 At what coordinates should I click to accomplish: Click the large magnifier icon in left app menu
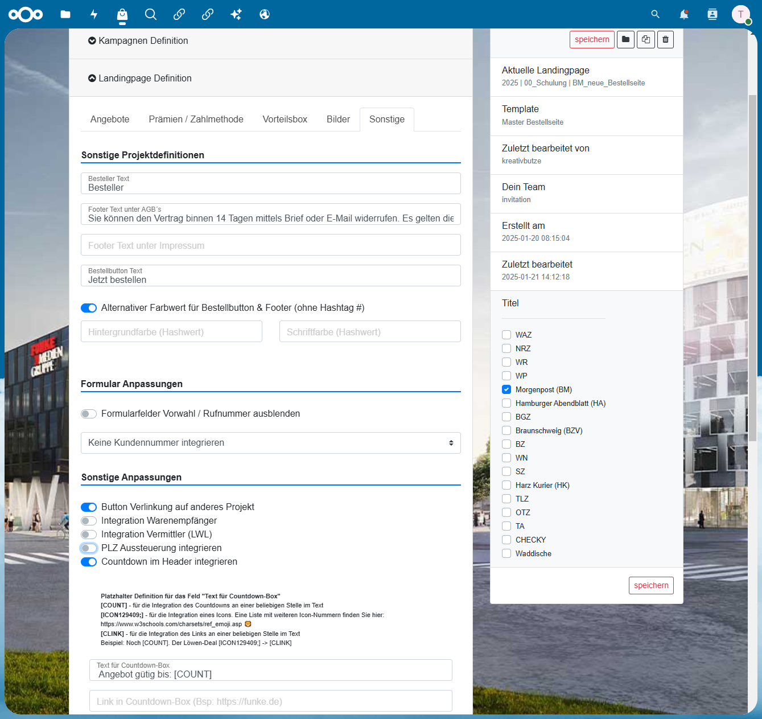coord(151,14)
